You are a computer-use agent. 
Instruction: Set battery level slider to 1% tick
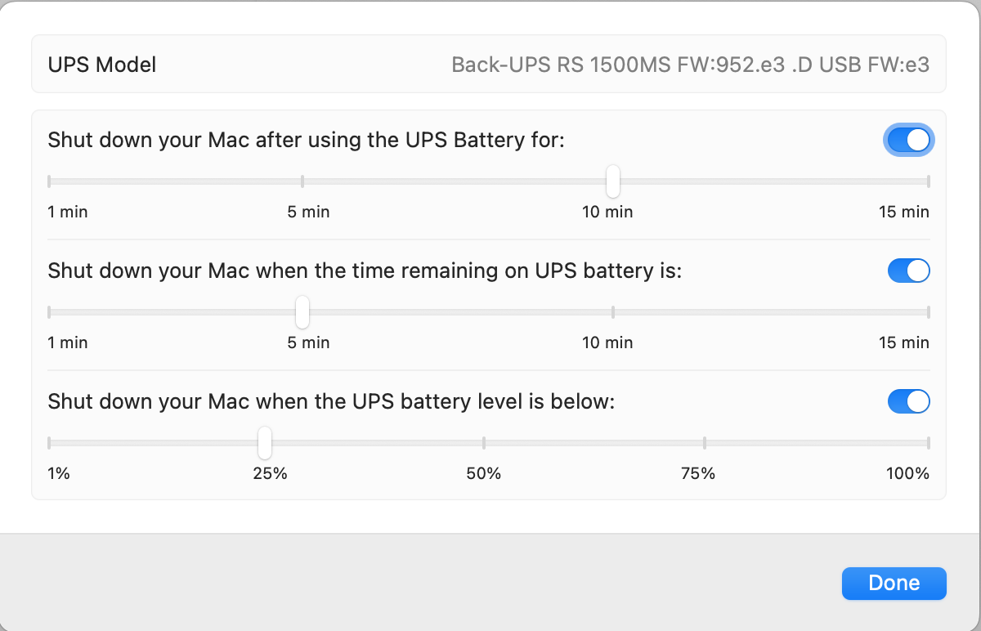50,443
